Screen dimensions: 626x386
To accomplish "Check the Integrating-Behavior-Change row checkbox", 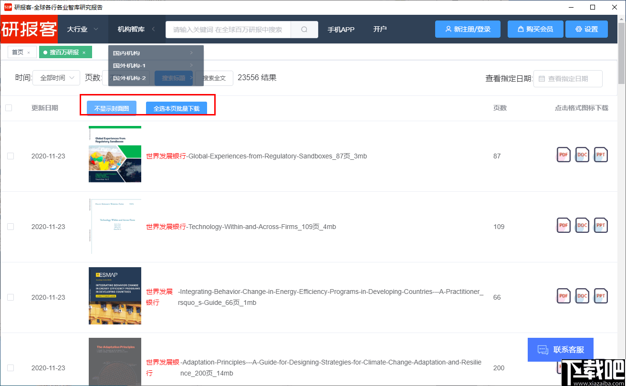I will point(10,297).
